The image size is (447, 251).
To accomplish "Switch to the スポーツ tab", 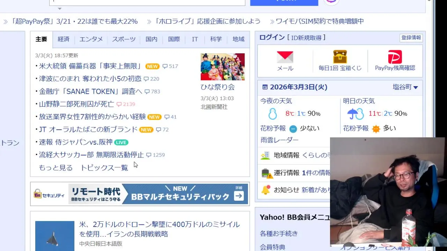I will [x=124, y=39].
